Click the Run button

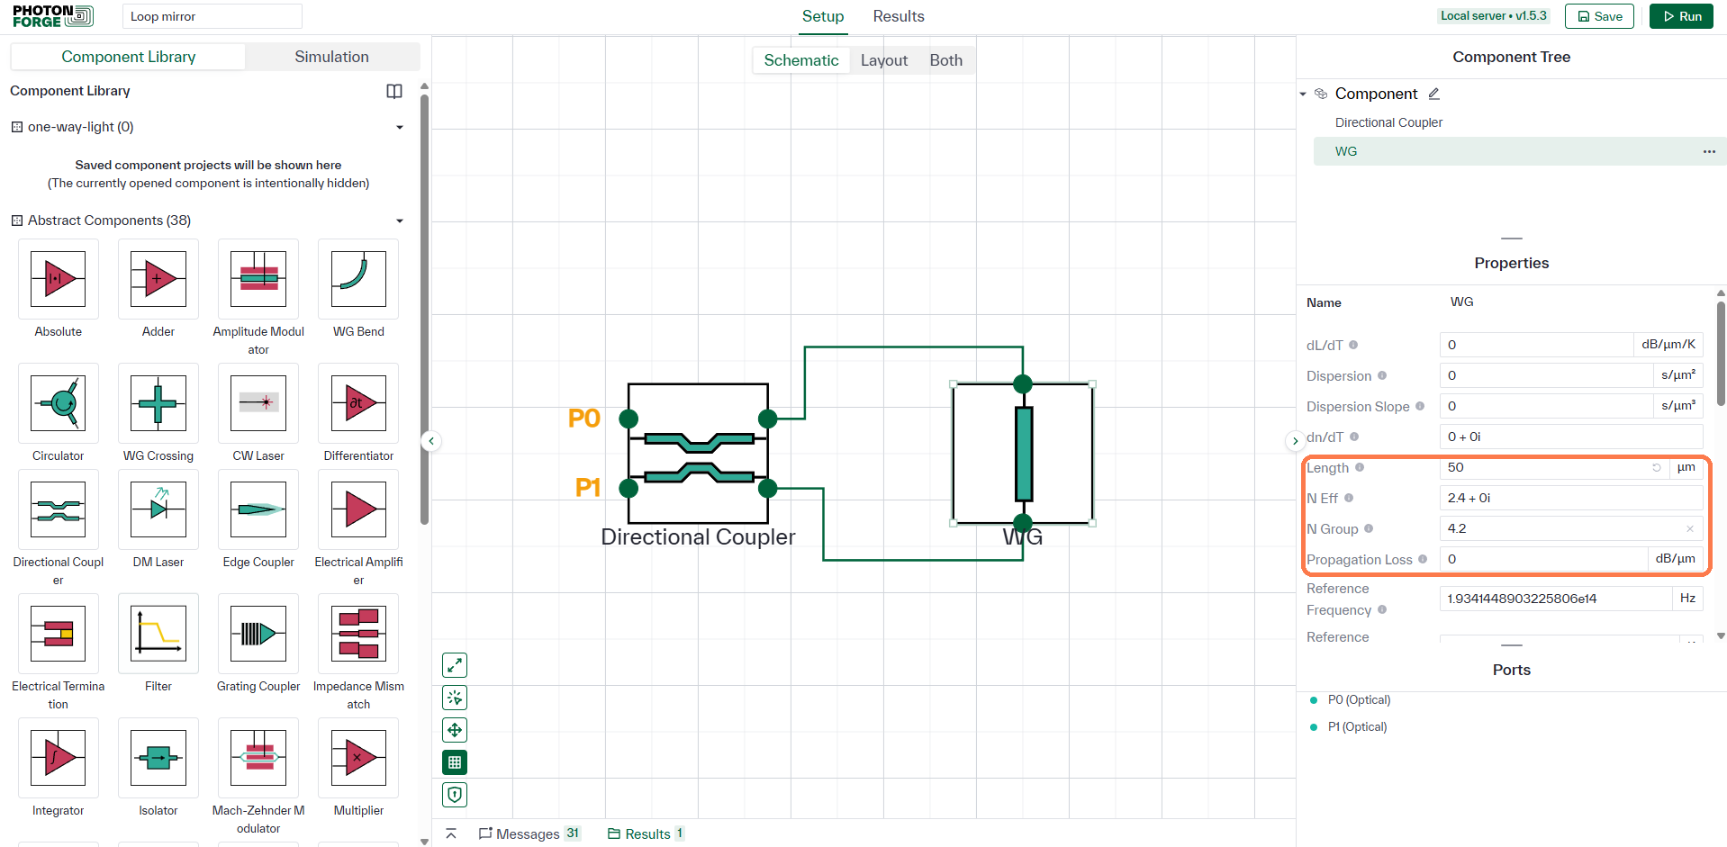click(x=1681, y=16)
